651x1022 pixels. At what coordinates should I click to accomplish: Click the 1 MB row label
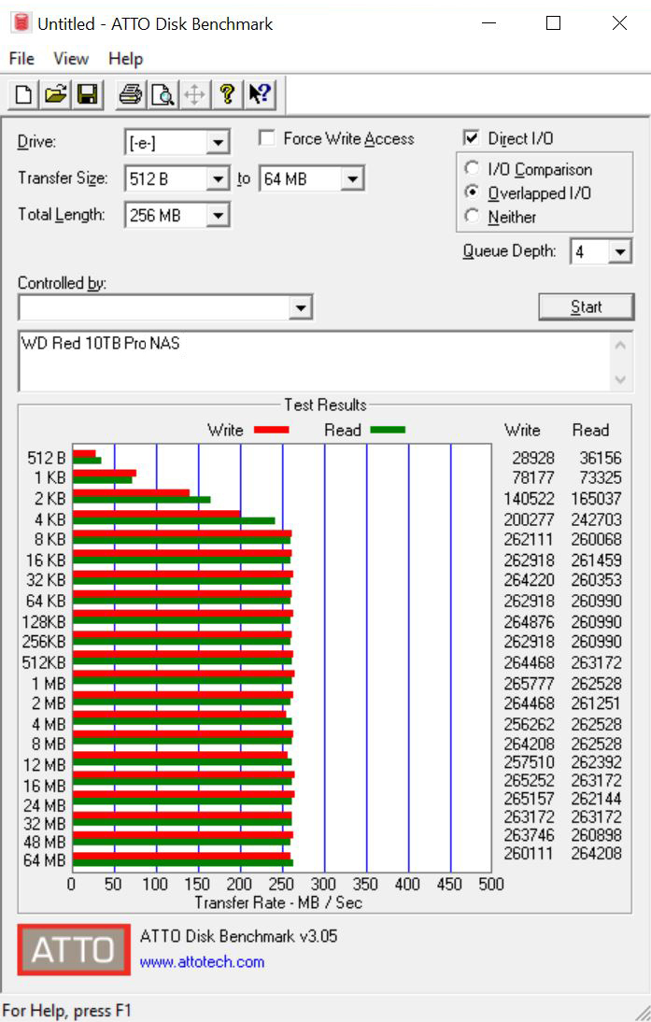pyautogui.click(x=49, y=684)
